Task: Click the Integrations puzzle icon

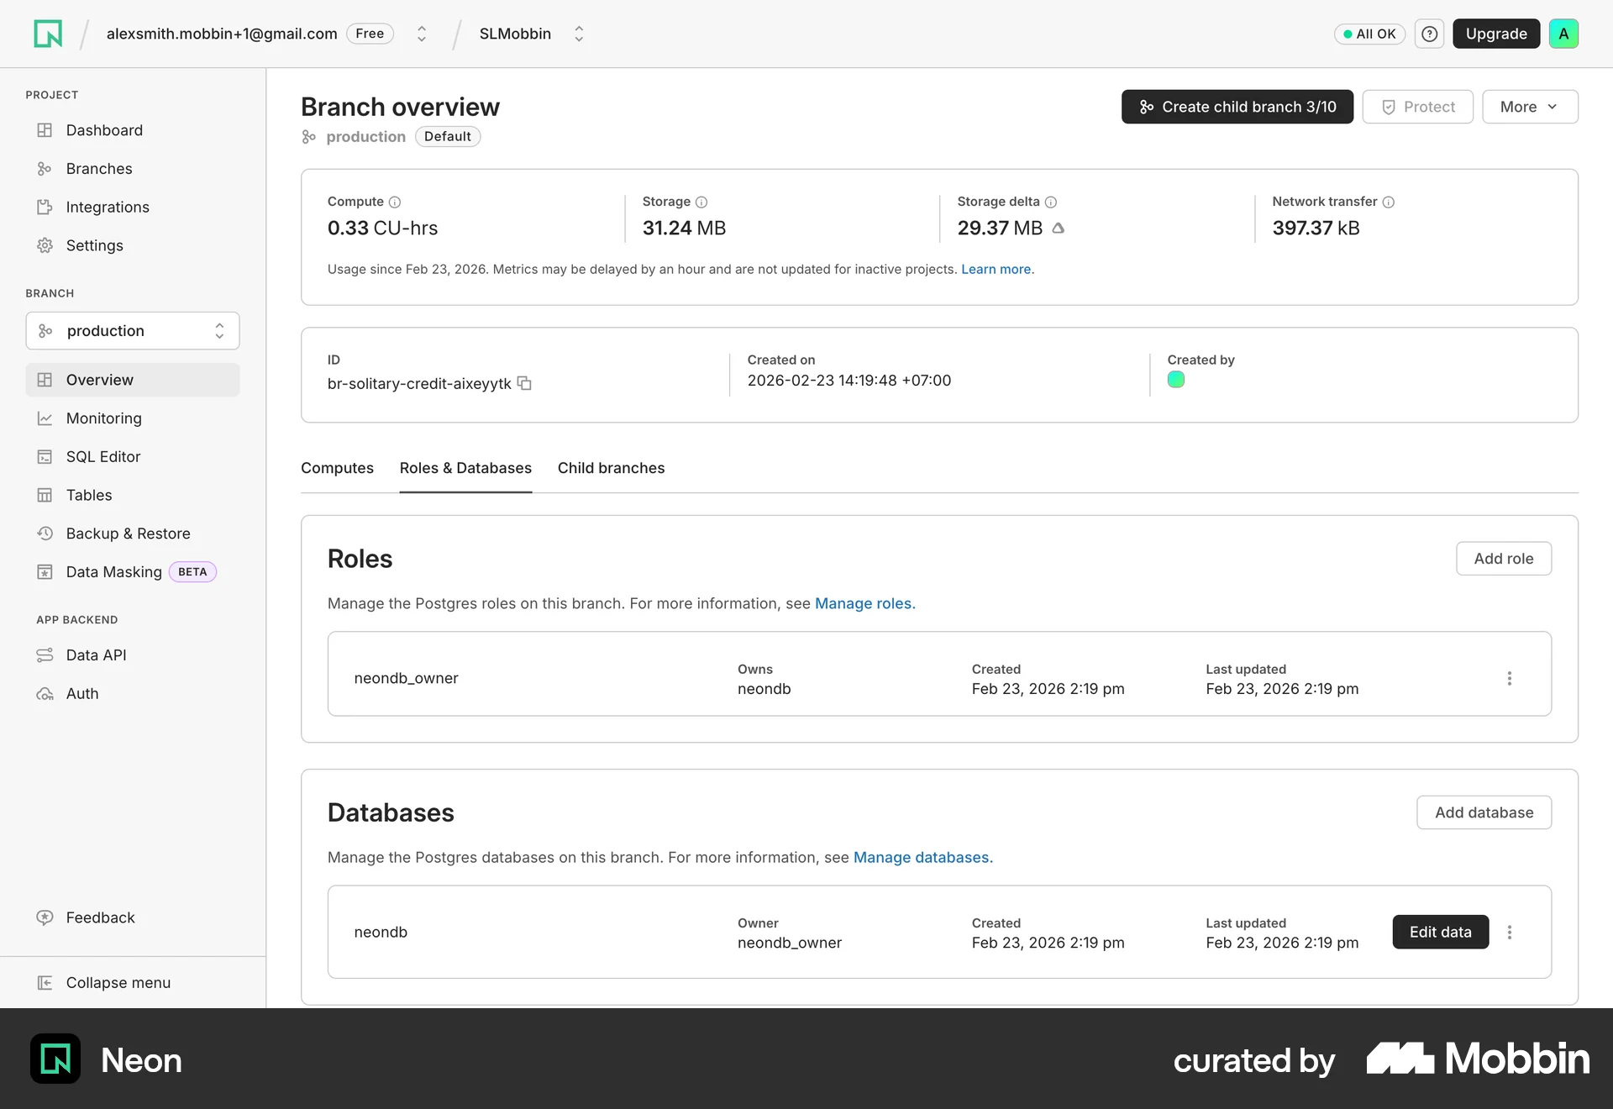Action: tap(45, 208)
